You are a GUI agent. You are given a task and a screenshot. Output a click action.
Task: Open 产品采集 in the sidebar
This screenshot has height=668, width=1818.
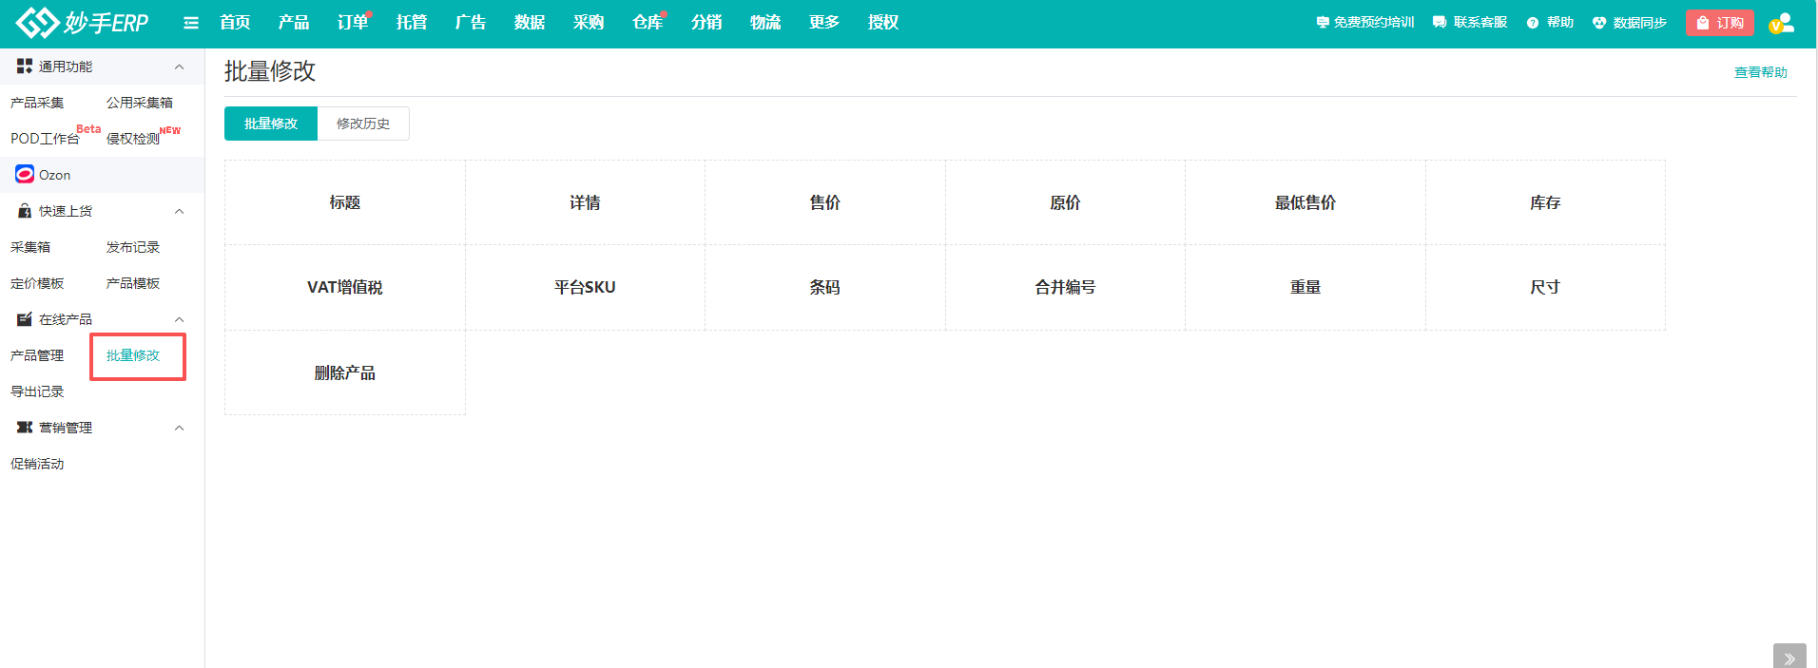[x=37, y=103]
